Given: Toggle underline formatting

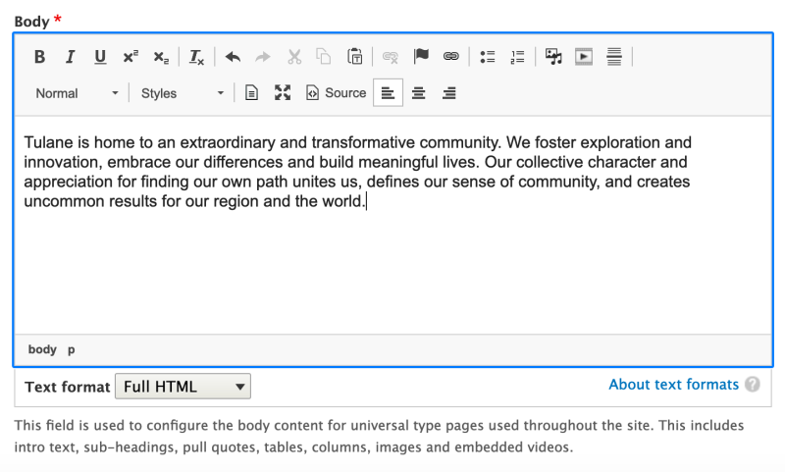Looking at the screenshot, I should 100,57.
